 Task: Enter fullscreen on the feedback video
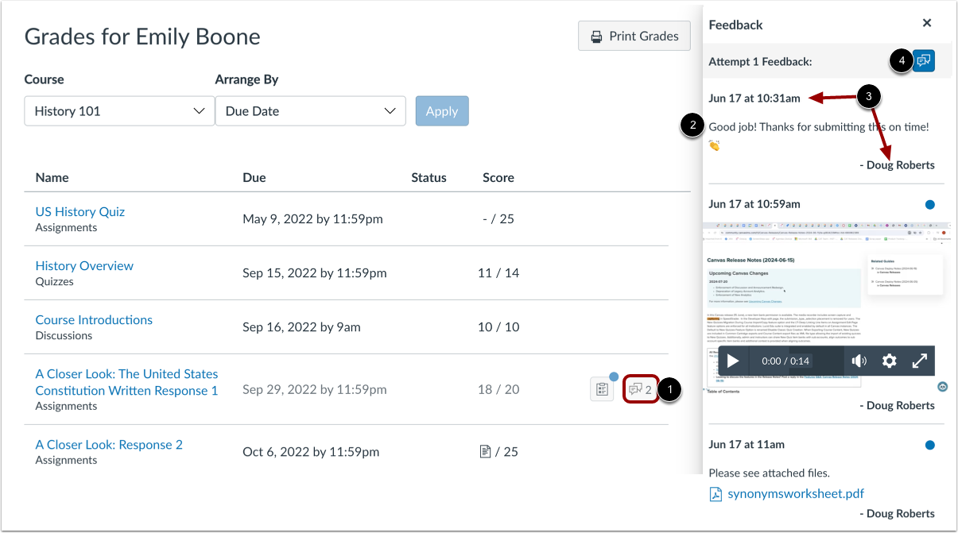click(x=920, y=361)
